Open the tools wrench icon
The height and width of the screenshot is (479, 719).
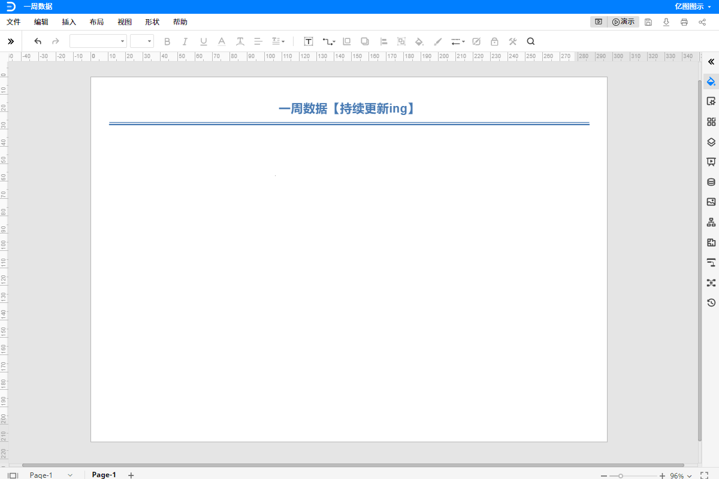[x=513, y=41]
